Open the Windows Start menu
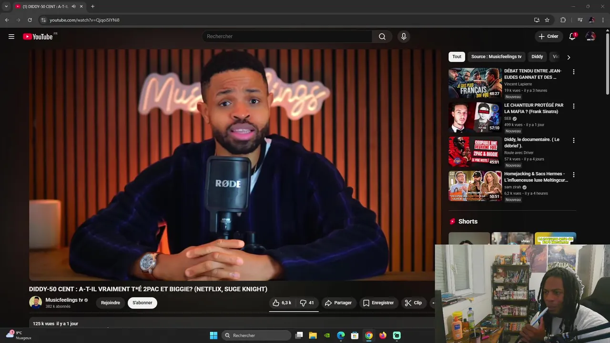Image resolution: width=610 pixels, height=343 pixels. pyautogui.click(x=213, y=335)
